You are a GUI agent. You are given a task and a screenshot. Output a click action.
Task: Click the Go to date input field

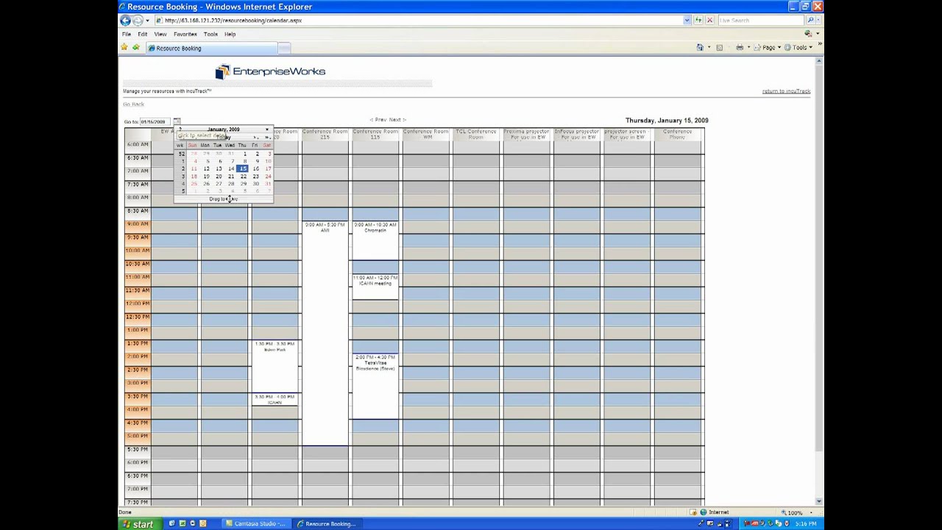tap(155, 121)
